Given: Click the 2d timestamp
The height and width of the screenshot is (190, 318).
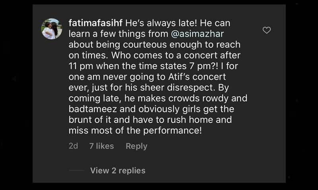Looking at the screenshot, I should (x=73, y=146).
